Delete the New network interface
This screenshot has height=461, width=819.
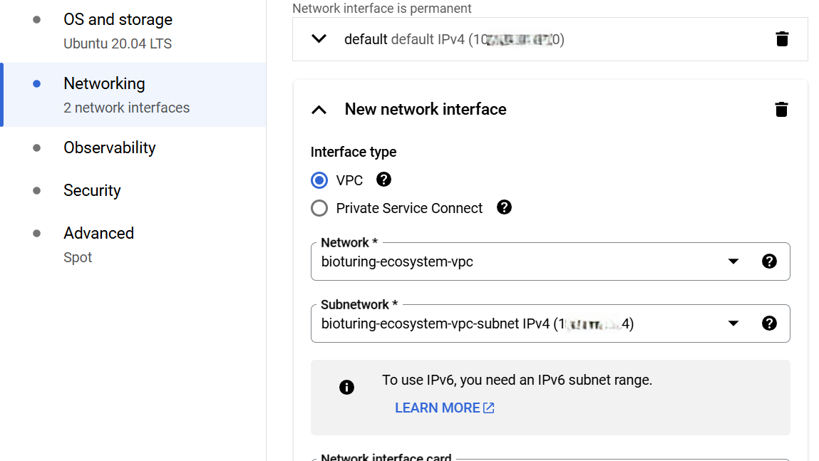pos(781,109)
